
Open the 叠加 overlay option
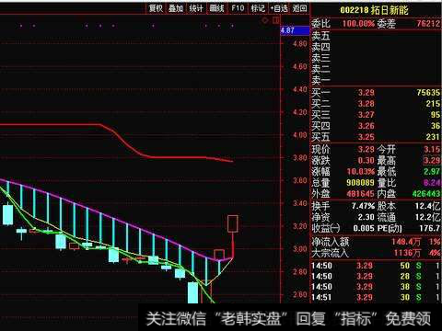click(176, 8)
